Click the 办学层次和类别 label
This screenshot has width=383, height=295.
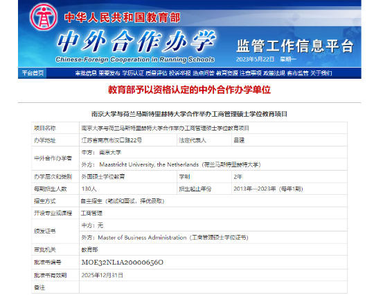pyautogui.click(x=53, y=177)
